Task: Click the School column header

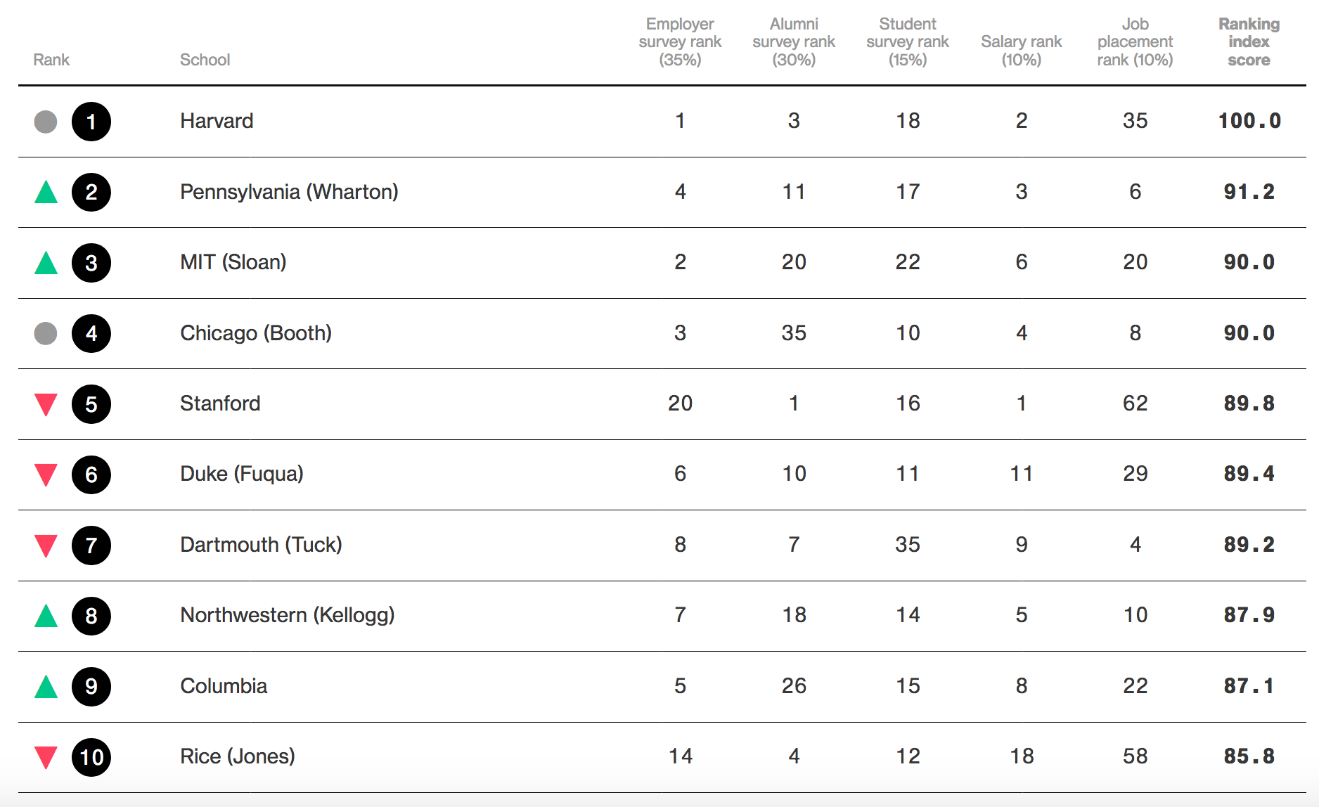Action: tap(205, 60)
